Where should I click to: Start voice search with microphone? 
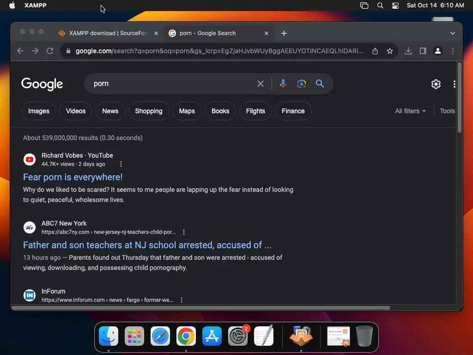(283, 84)
